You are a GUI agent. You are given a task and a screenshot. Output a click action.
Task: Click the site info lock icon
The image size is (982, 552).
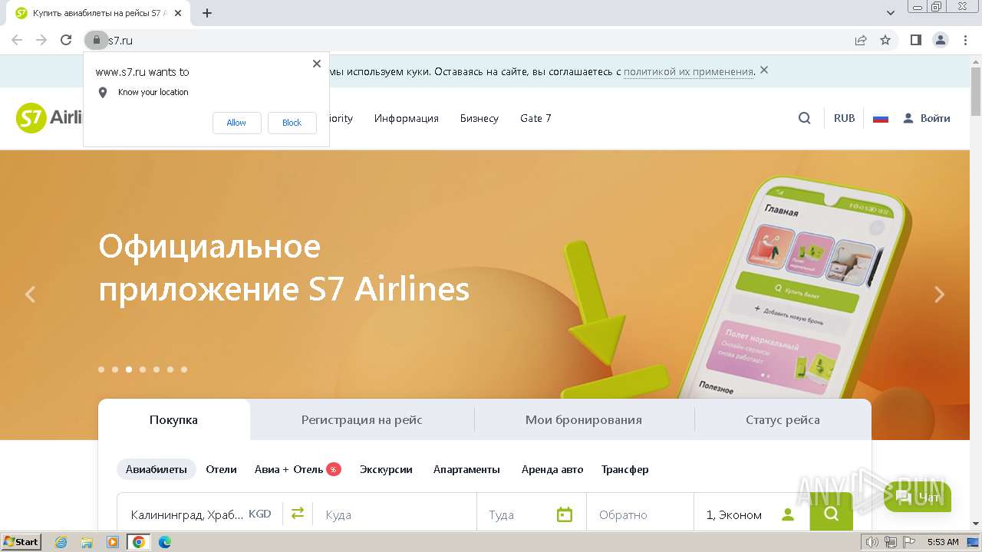pyautogui.click(x=96, y=40)
